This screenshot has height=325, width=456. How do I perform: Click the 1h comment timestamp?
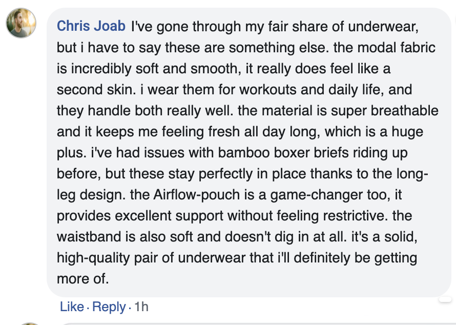tap(141, 307)
